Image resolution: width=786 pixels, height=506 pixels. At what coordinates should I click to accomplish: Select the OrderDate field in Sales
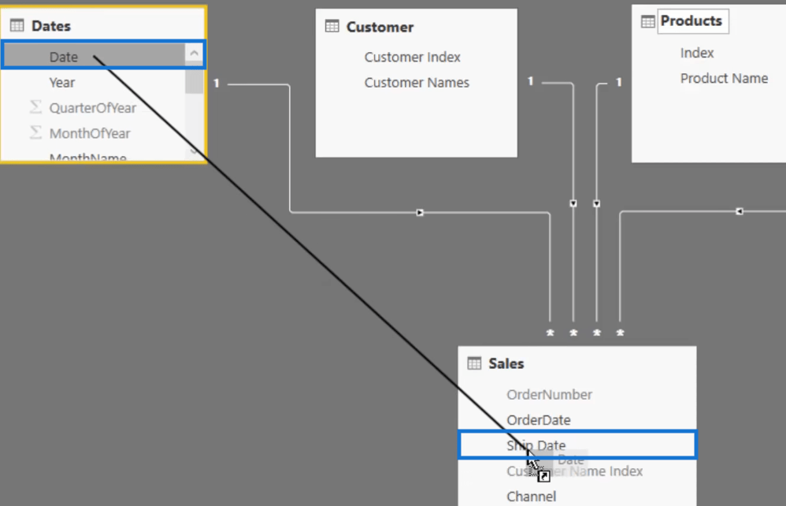coord(539,420)
